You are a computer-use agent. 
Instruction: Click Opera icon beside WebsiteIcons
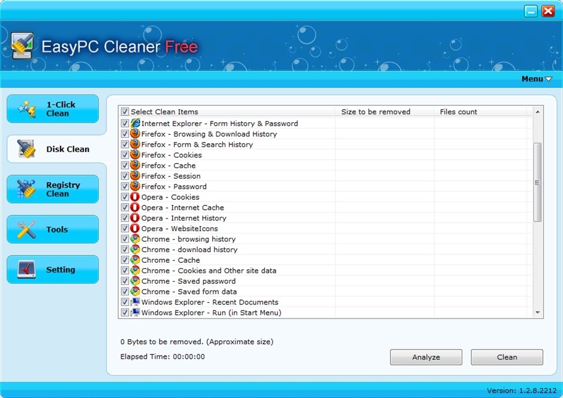135,228
